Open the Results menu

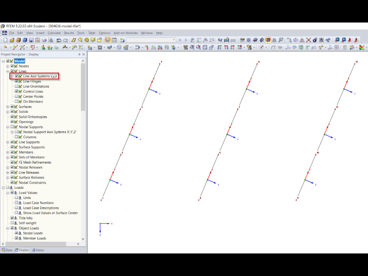point(69,33)
